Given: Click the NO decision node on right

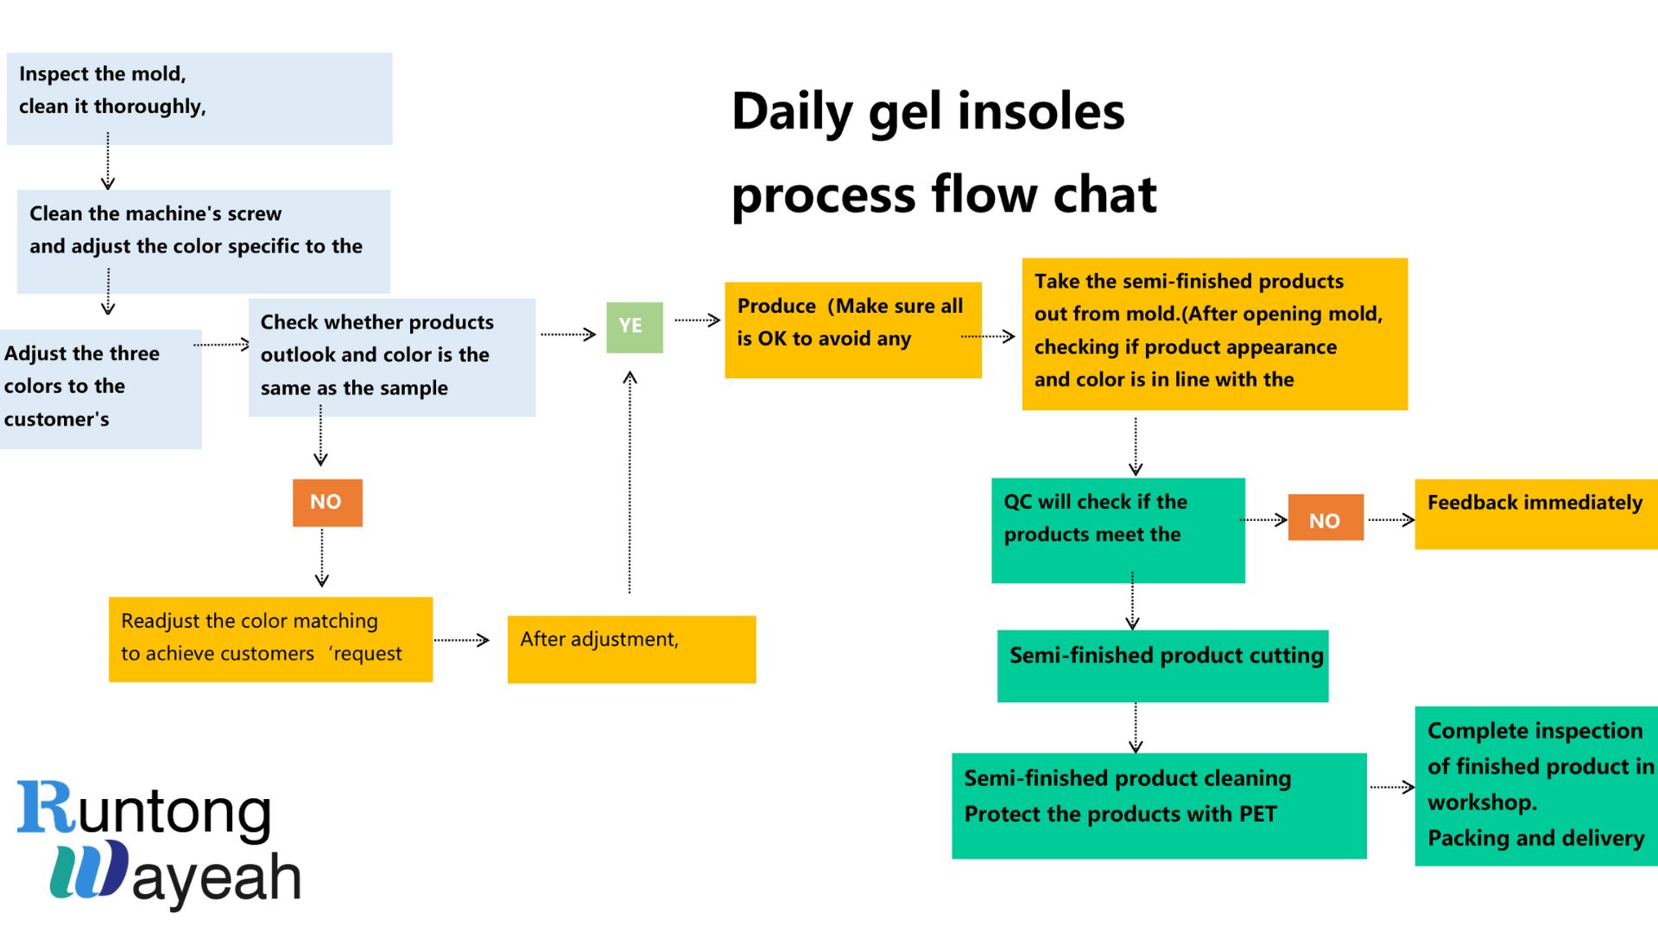Looking at the screenshot, I should pos(1326,523).
